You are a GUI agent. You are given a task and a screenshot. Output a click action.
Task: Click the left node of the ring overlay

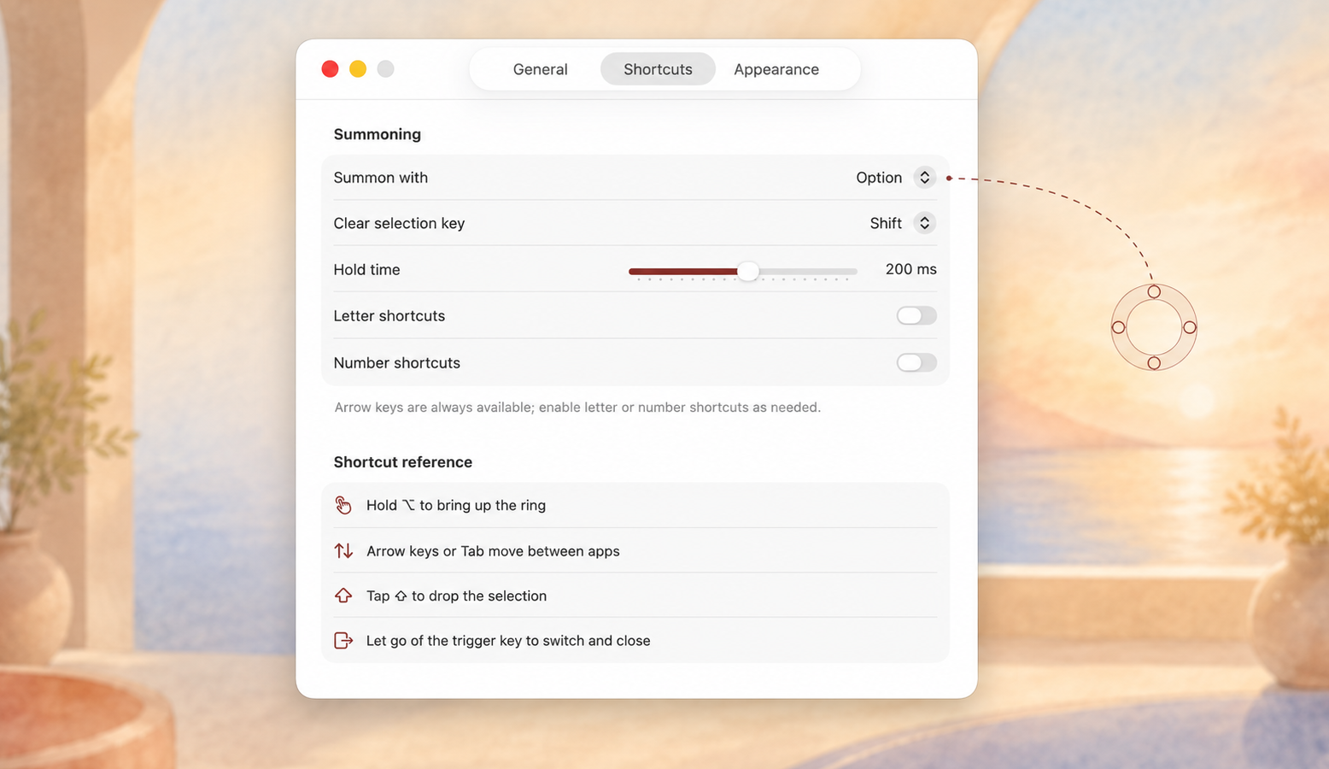[x=1119, y=327]
